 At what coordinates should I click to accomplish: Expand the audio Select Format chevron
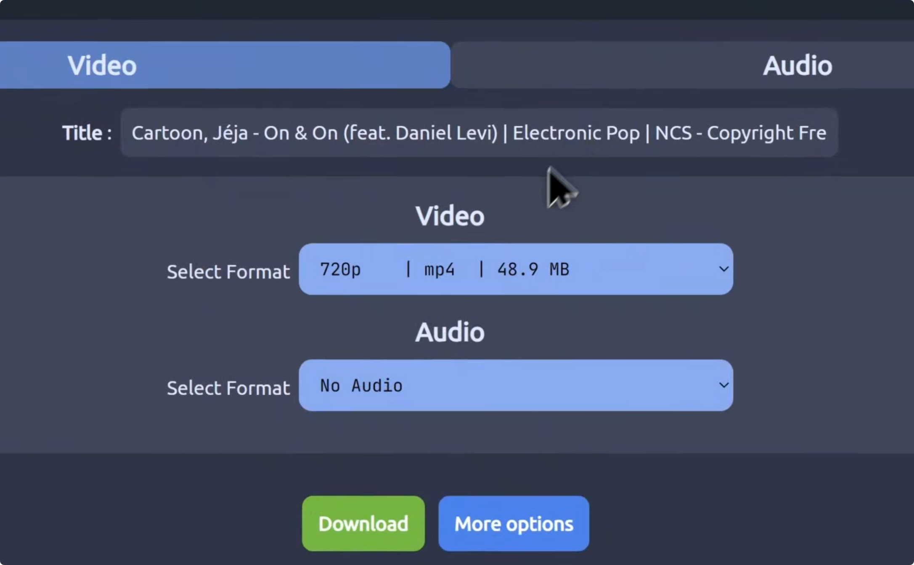tap(723, 385)
